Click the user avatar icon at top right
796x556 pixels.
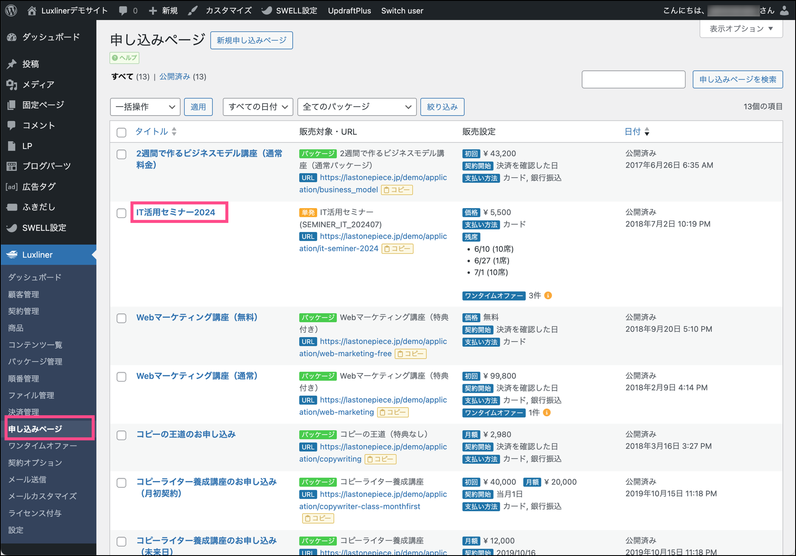(x=784, y=11)
